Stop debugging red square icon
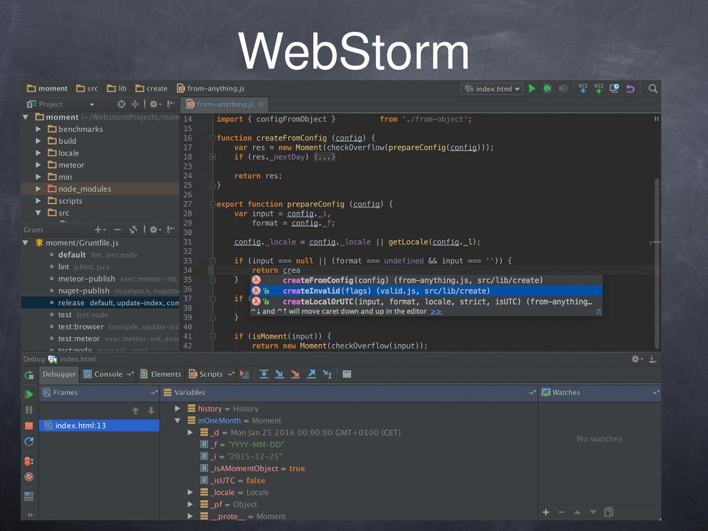The width and height of the screenshot is (708, 531). 29,426
